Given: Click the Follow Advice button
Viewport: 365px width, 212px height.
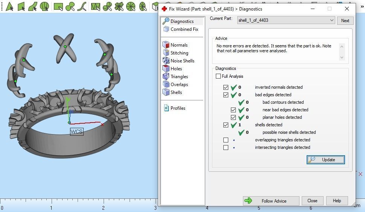Looking at the screenshot, I should point(271,201).
